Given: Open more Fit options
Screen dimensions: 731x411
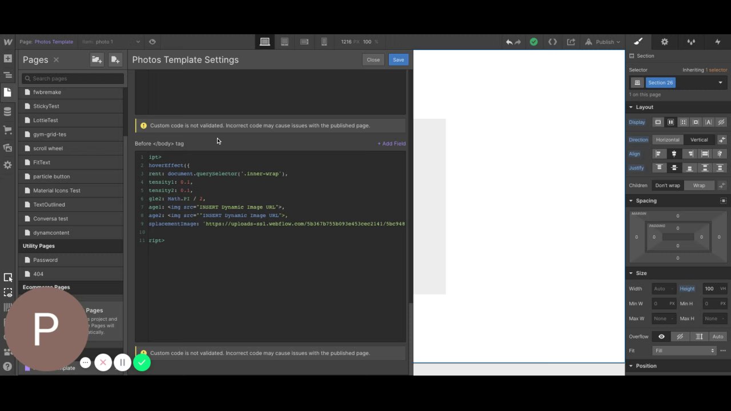Looking at the screenshot, I should coord(723,350).
